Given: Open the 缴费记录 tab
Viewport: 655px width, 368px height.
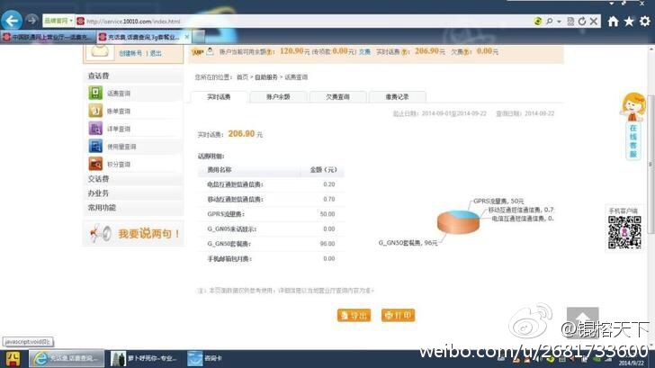Looking at the screenshot, I should pos(397,96).
